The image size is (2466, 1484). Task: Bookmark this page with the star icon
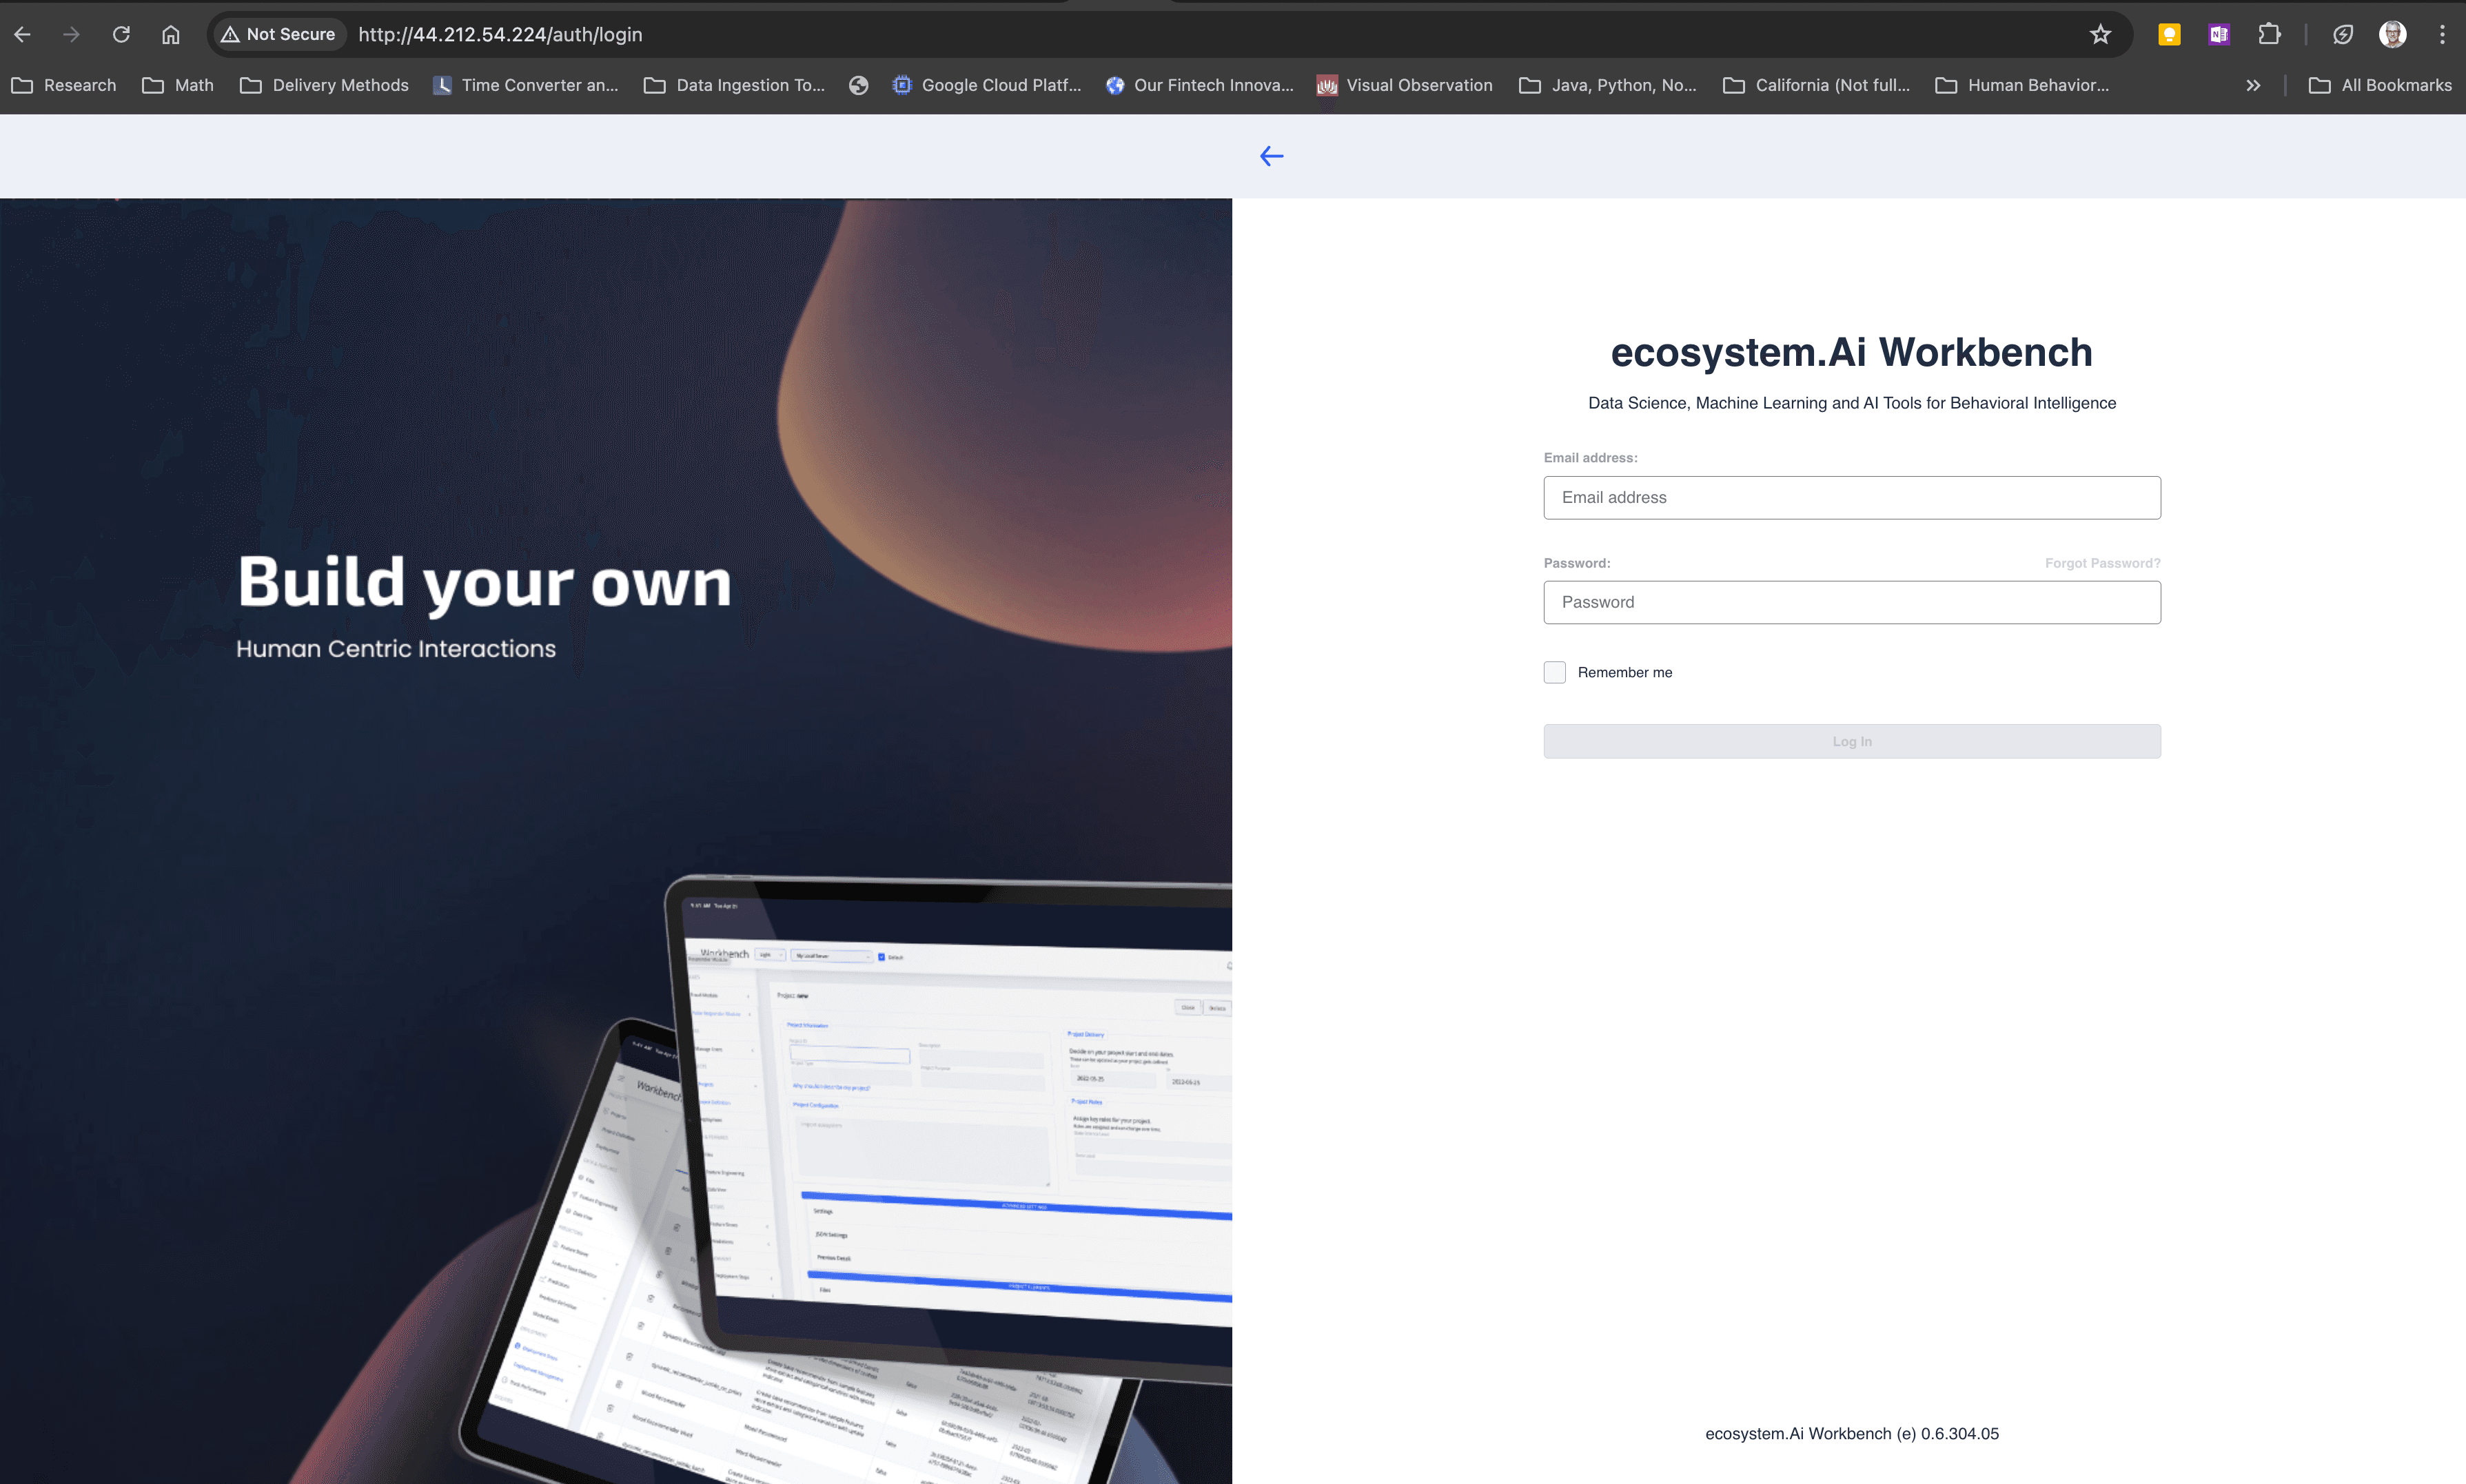click(x=2100, y=34)
